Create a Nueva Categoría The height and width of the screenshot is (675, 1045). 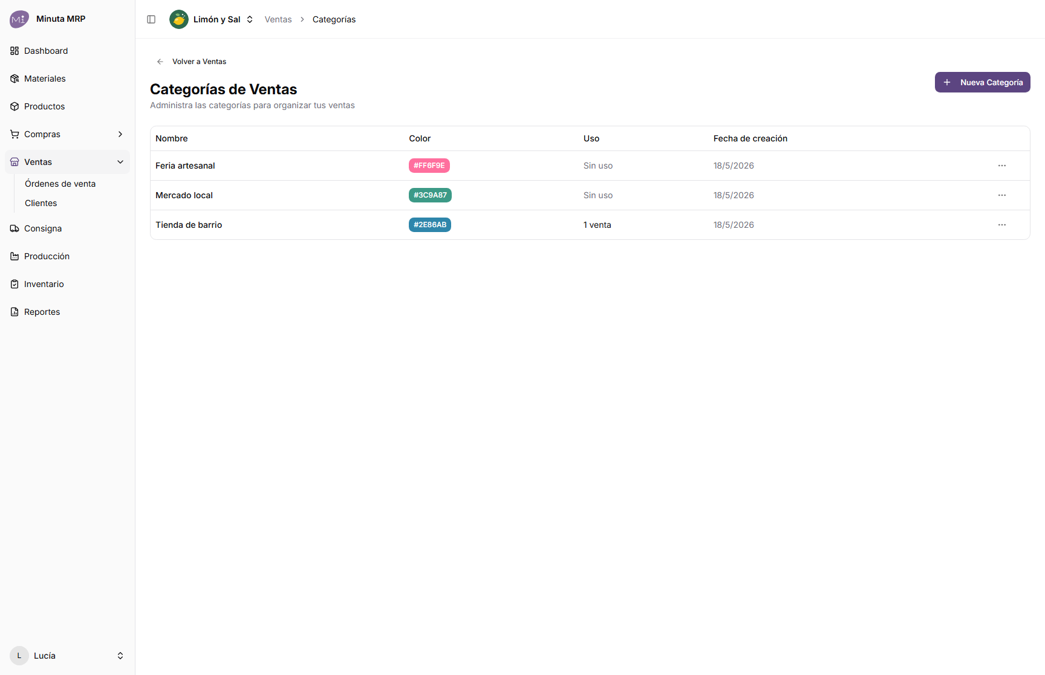coord(982,82)
